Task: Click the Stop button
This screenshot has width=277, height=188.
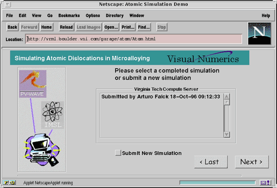Action: 162,27
